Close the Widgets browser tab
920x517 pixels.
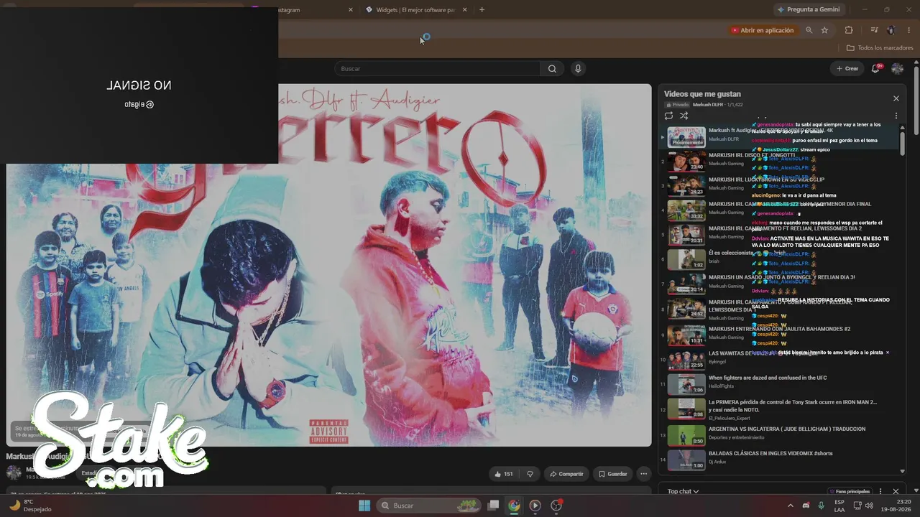[465, 10]
